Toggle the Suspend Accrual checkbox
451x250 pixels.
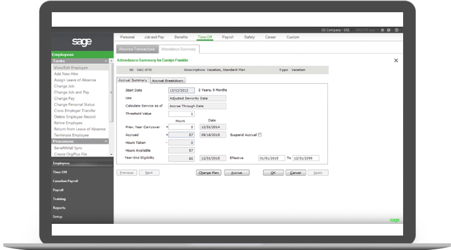click(x=260, y=135)
